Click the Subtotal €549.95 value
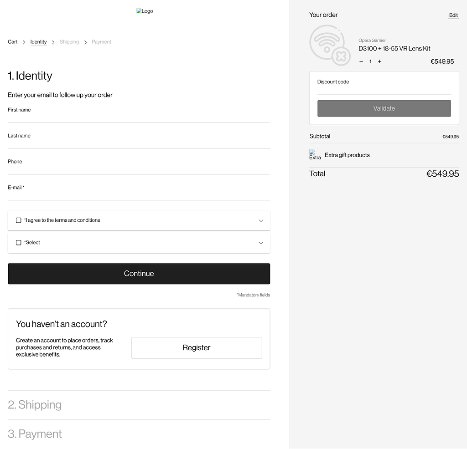 point(450,137)
